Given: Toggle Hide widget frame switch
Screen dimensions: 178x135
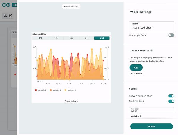Looking at the screenshot, I should pos(171,35).
